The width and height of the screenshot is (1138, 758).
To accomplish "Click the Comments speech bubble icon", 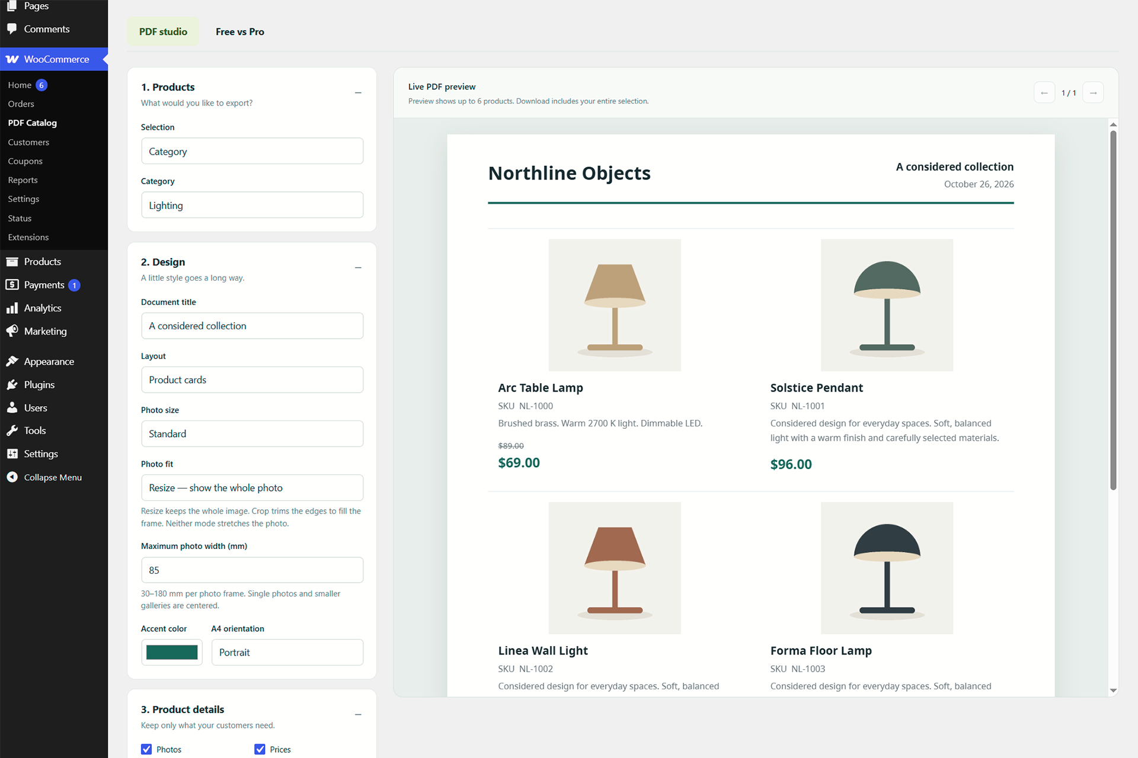I will coord(12,28).
